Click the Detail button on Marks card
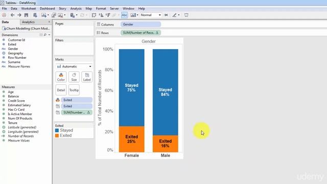This screenshot has width=327, height=184. point(61,90)
